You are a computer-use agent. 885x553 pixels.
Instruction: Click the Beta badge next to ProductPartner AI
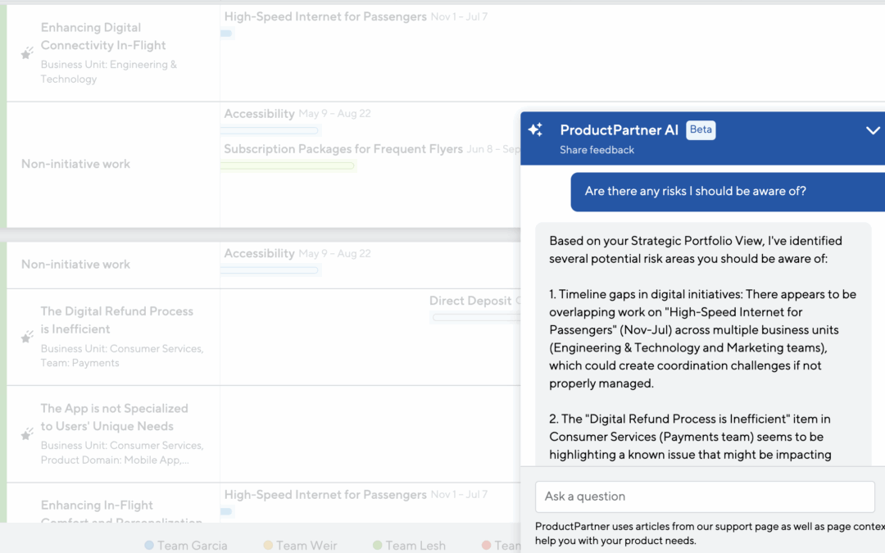coord(701,129)
